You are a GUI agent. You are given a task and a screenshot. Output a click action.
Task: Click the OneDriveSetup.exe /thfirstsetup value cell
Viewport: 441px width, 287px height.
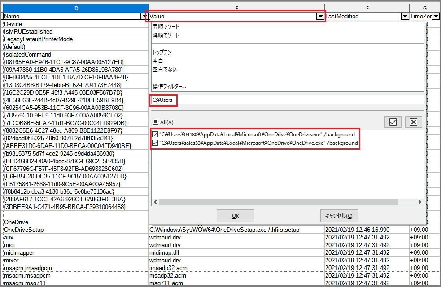point(236,230)
